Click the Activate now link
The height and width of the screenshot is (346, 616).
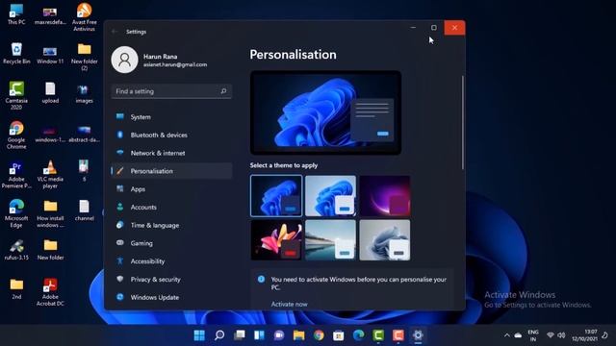point(289,304)
